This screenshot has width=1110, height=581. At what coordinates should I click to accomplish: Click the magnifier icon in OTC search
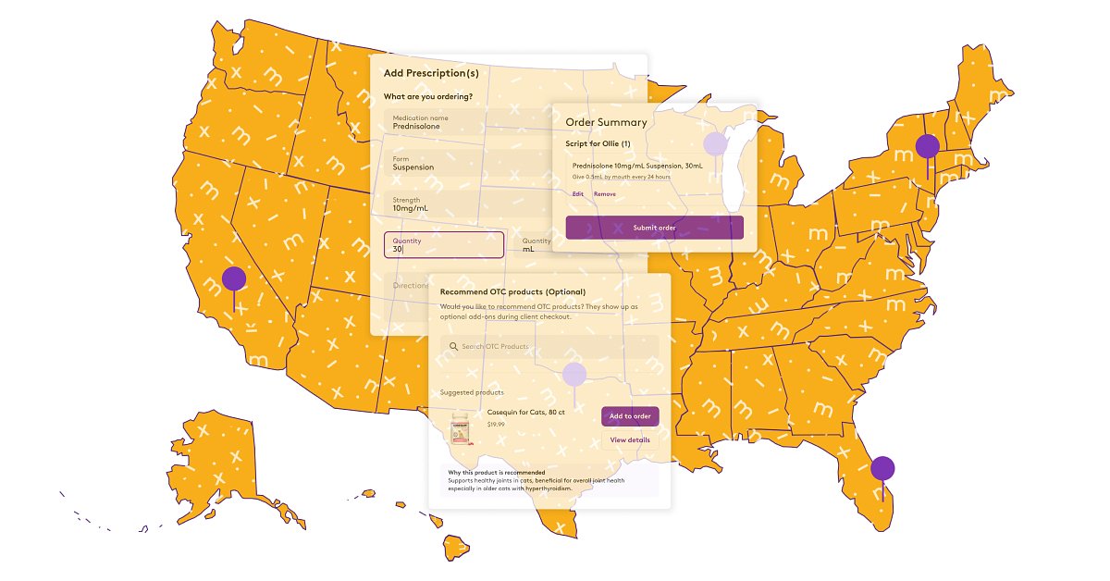click(453, 347)
